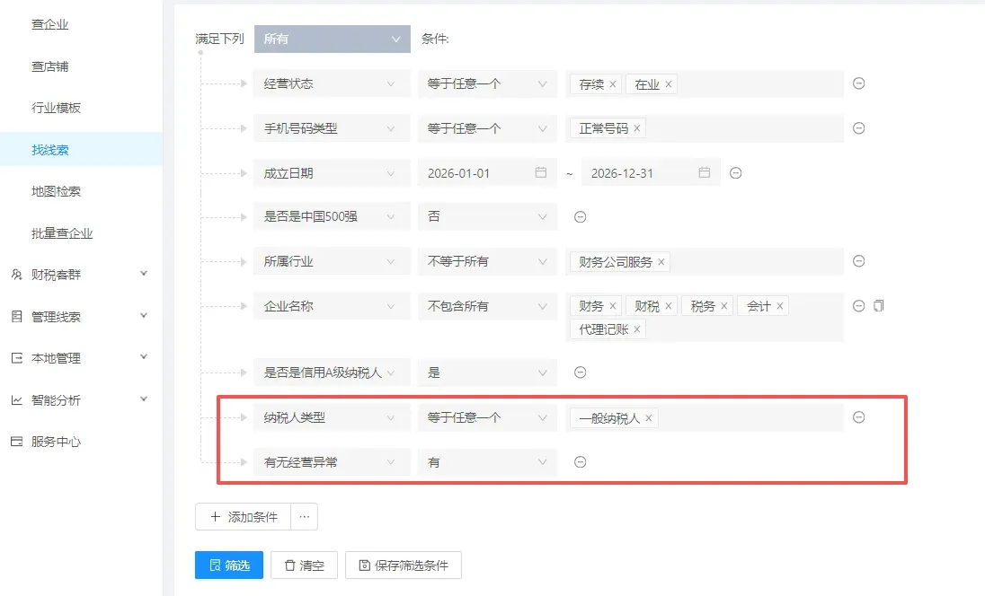Open the 所有 match-mode dropdown
This screenshot has height=596, width=985.
tap(333, 39)
